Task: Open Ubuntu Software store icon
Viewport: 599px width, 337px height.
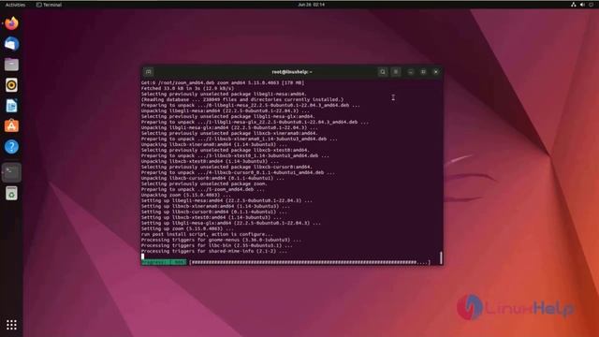Action: pos(11,125)
